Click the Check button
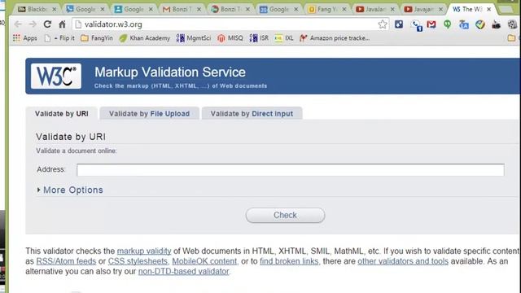Image resolution: width=521 pixels, height=293 pixels. 285,215
